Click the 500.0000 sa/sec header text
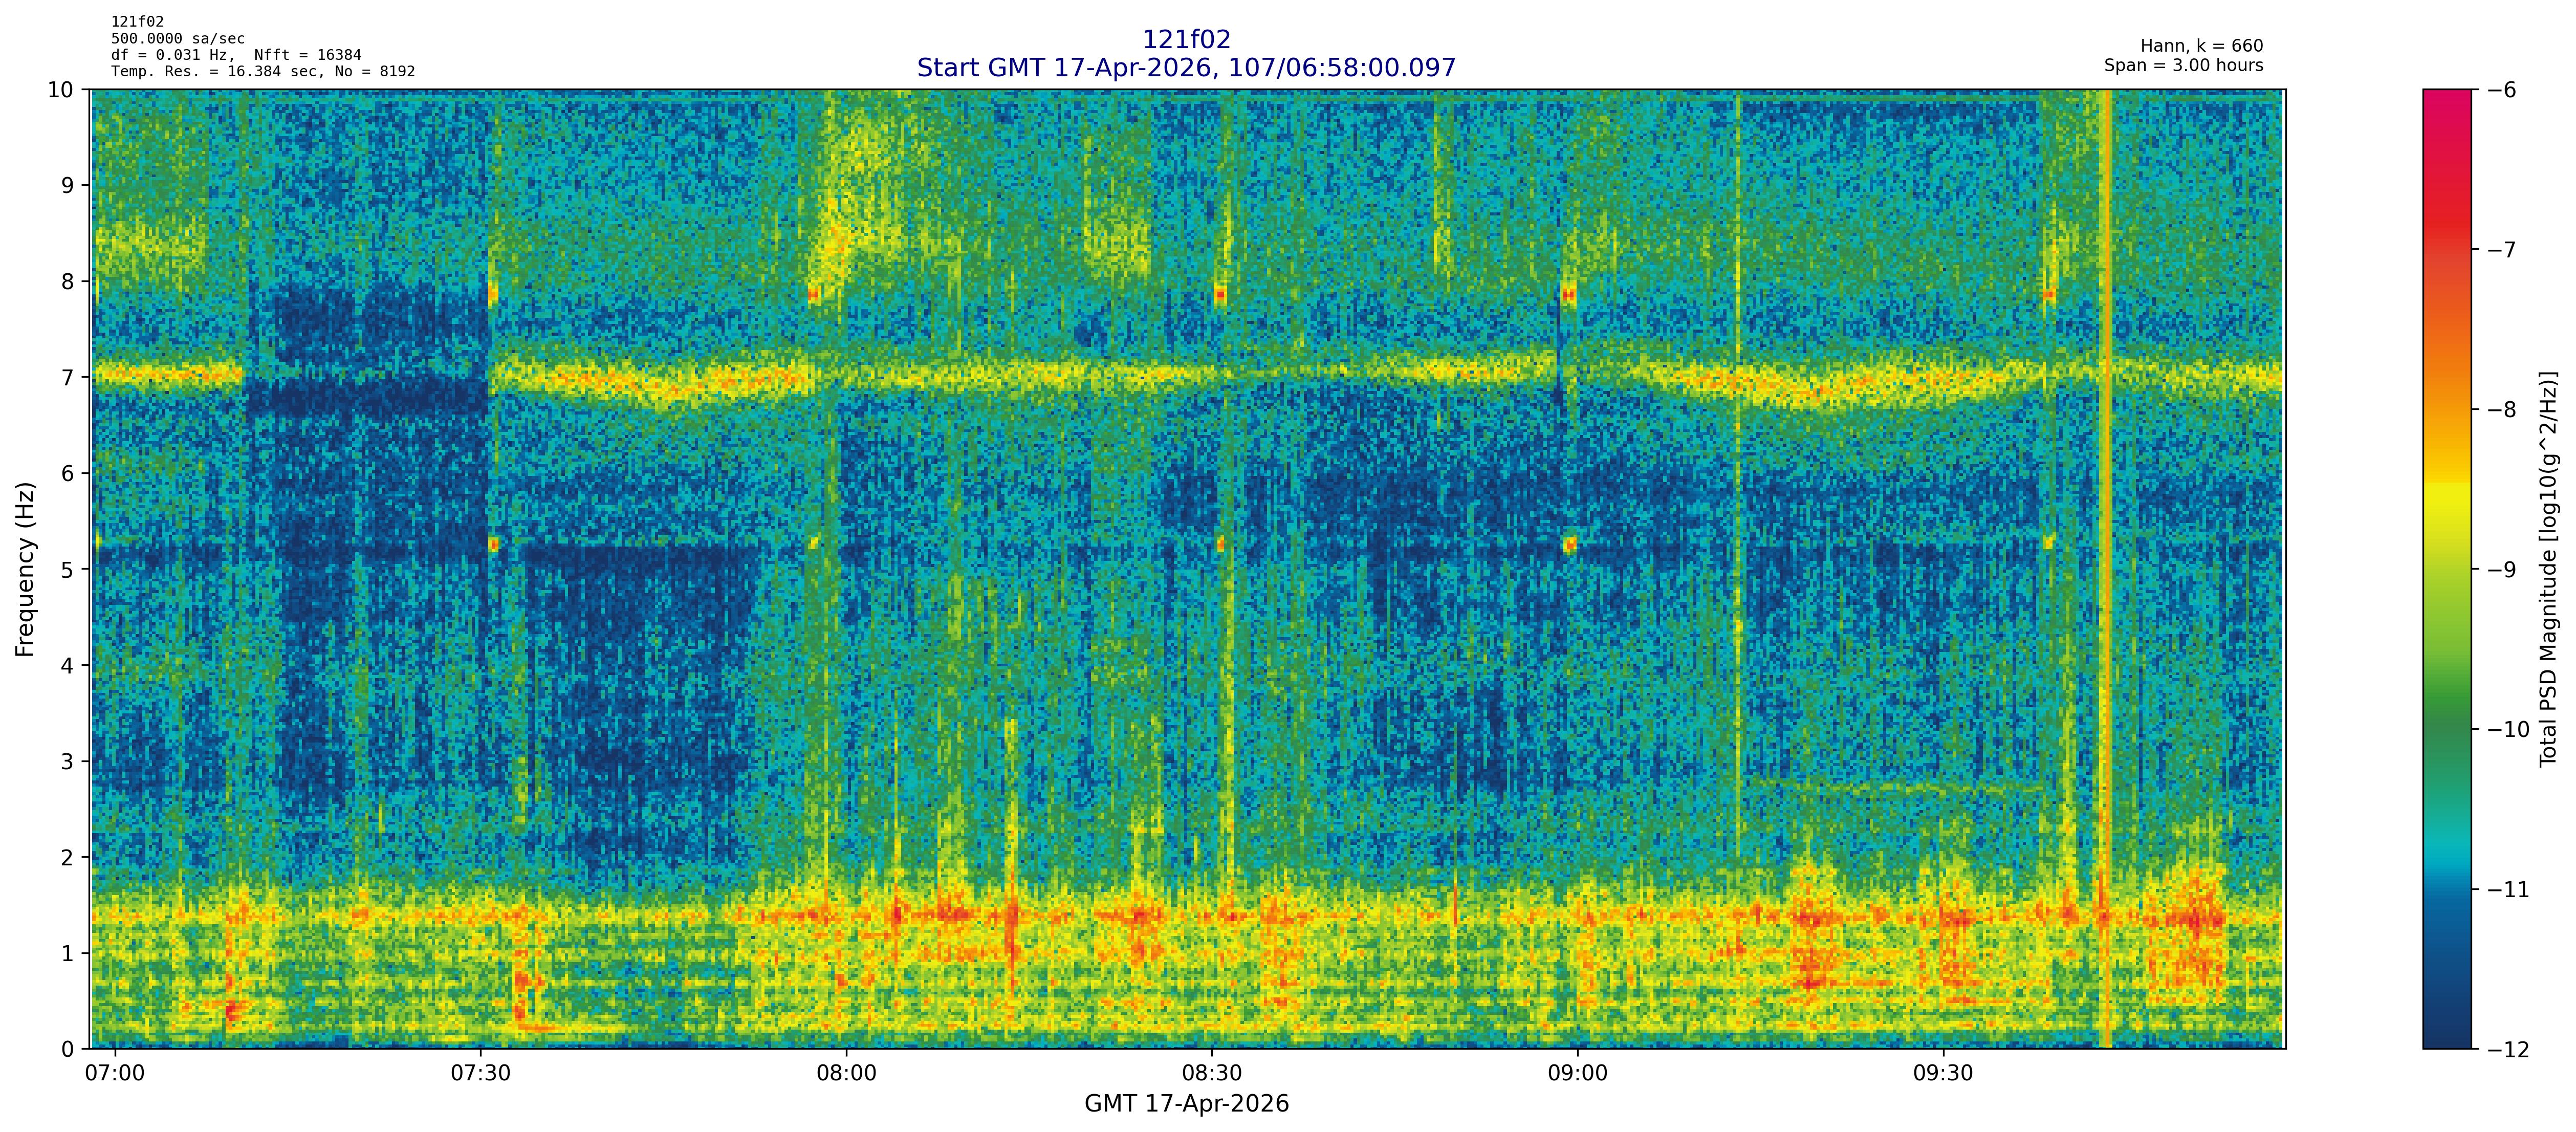2576x1132 pixels. (177, 38)
